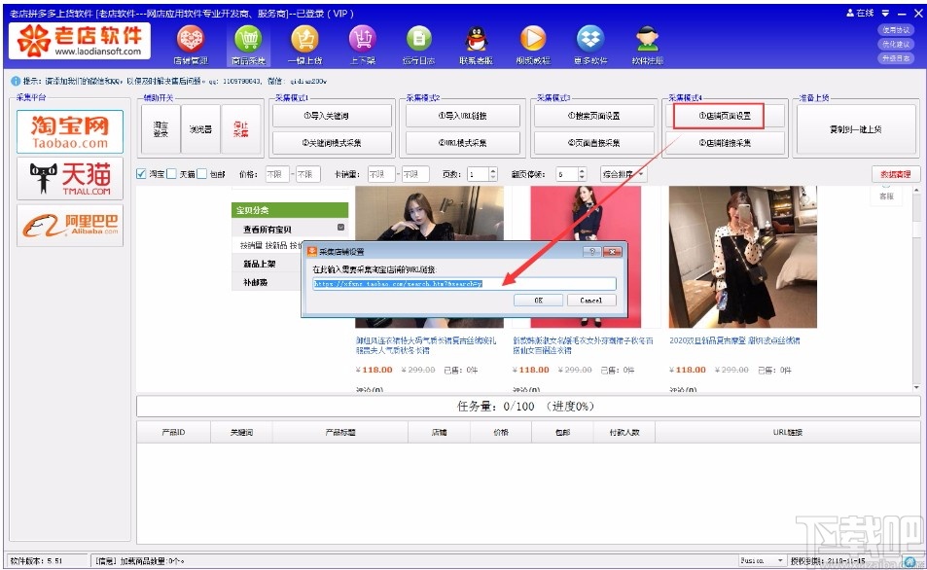Click the 复制到一键上货 button
The height and width of the screenshot is (570, 927).
tap(854, 126)
